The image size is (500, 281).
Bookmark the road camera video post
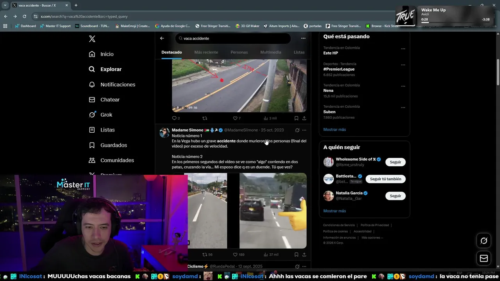pos(296,118)
